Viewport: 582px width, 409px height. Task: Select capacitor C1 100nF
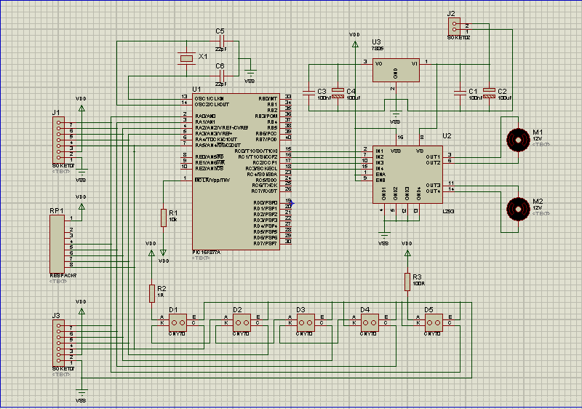[460, 94]
